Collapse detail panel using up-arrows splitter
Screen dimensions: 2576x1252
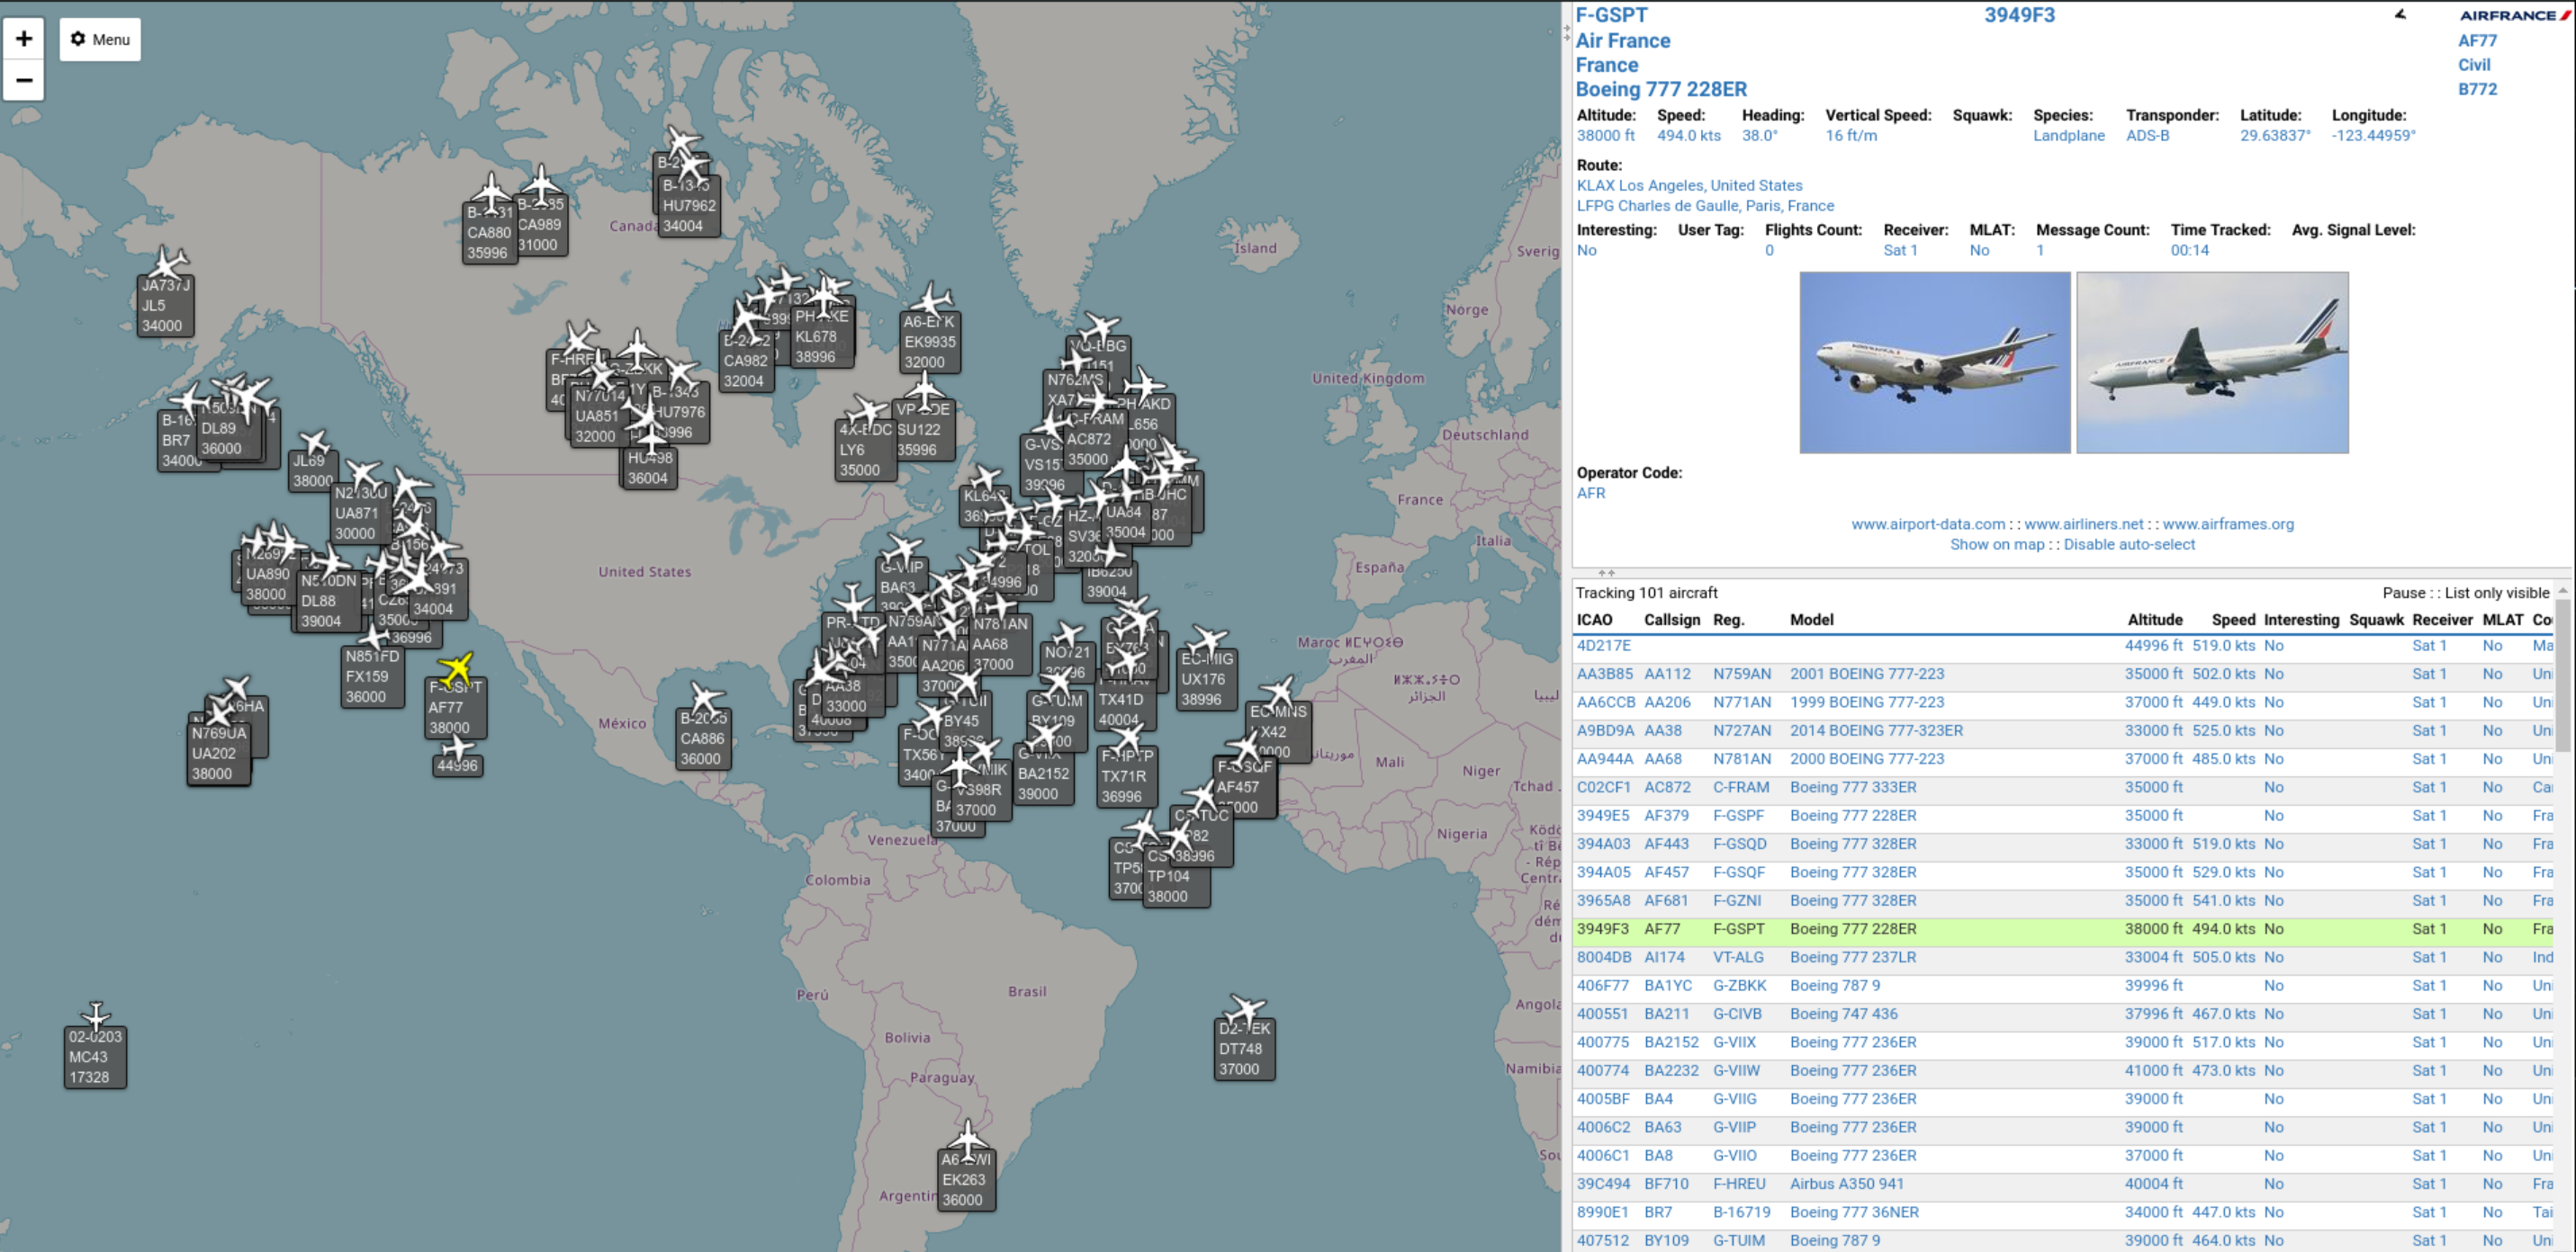(1606, 573)
